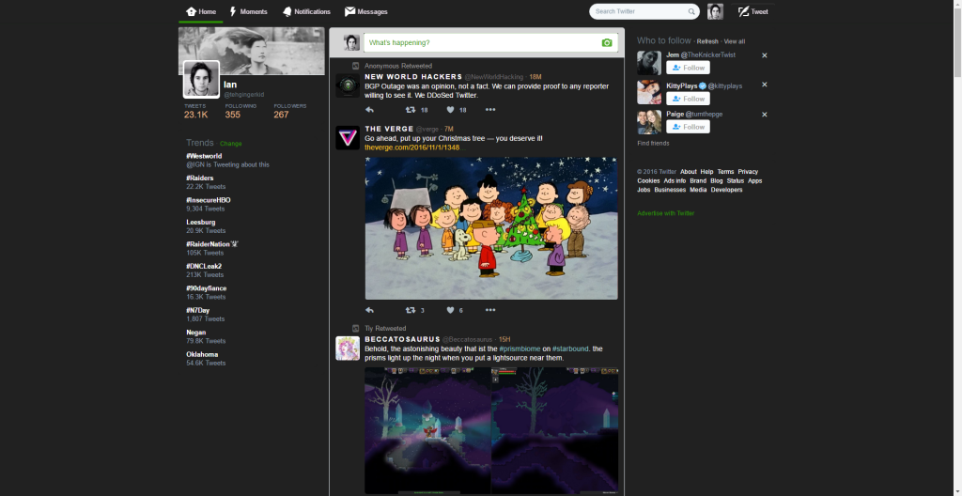Image resolution: width=962 pixels, height=496 pixels.
Task: Dismiss Paige follow suggestion
Action: point(765,115)
